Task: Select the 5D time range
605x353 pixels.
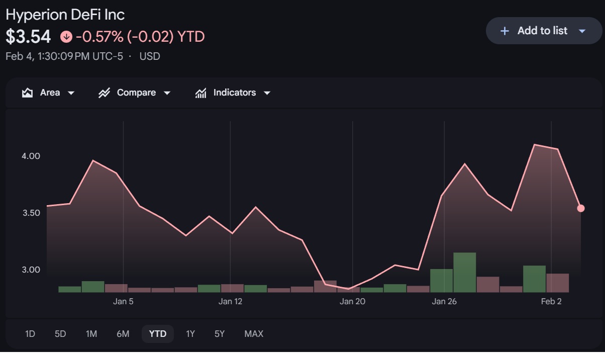Action: [x=60, y=334]
